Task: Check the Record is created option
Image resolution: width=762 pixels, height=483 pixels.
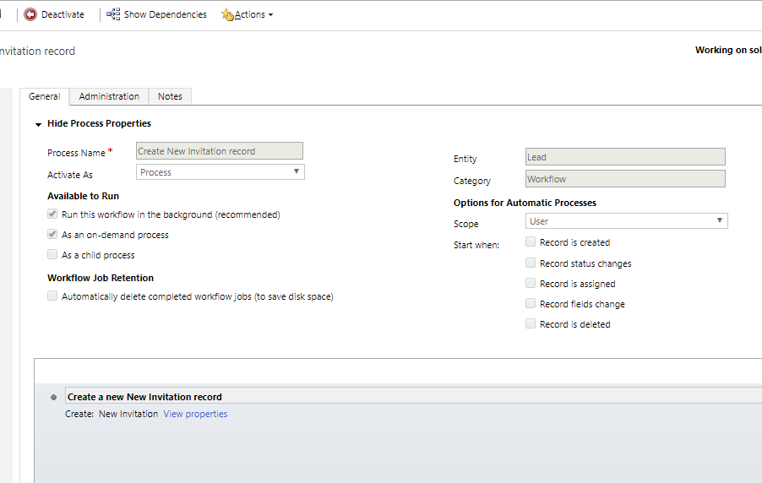Action: 531,242
